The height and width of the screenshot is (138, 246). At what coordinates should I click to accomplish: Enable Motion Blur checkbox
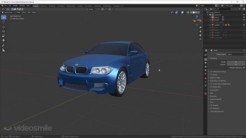point(211,87)
